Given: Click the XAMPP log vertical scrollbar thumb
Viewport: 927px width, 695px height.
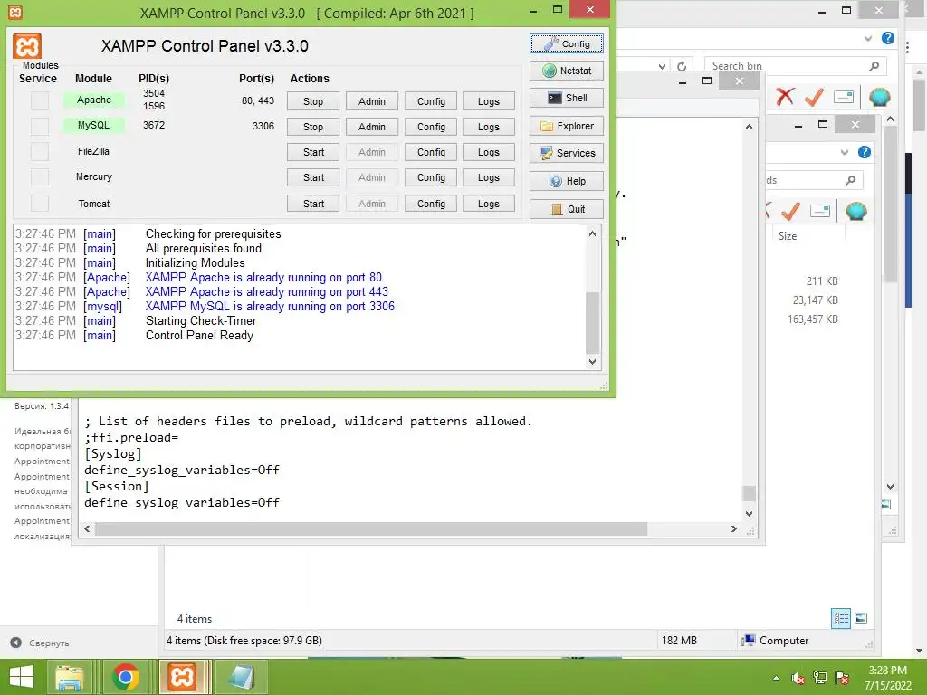Looking at the screenshot, I should (x=592, y=322).
